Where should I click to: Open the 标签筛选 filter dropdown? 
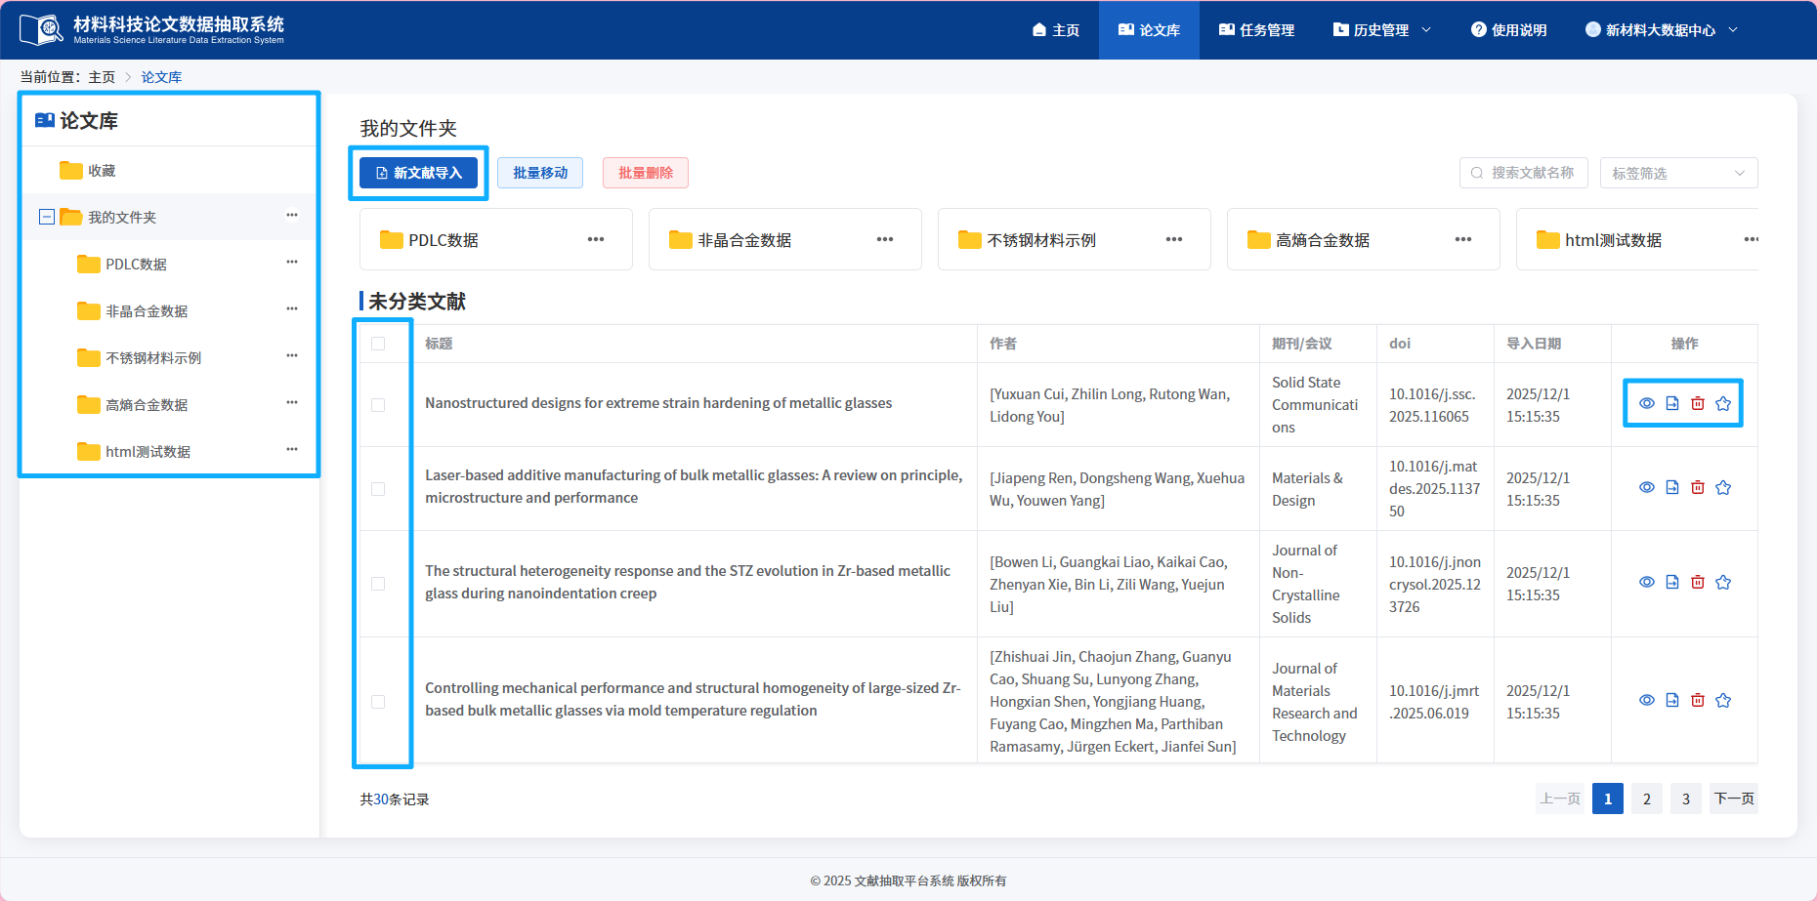tap(1678, 173)
